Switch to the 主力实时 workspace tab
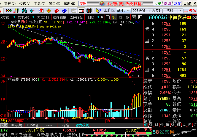Image resolution: width=197 pixels, height=137 pixels. [155, 11]
